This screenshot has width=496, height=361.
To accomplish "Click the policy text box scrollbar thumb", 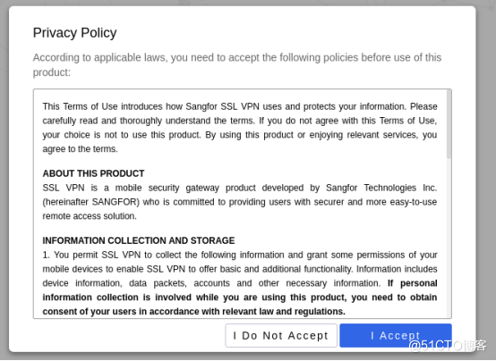I will tap(449, 124).
